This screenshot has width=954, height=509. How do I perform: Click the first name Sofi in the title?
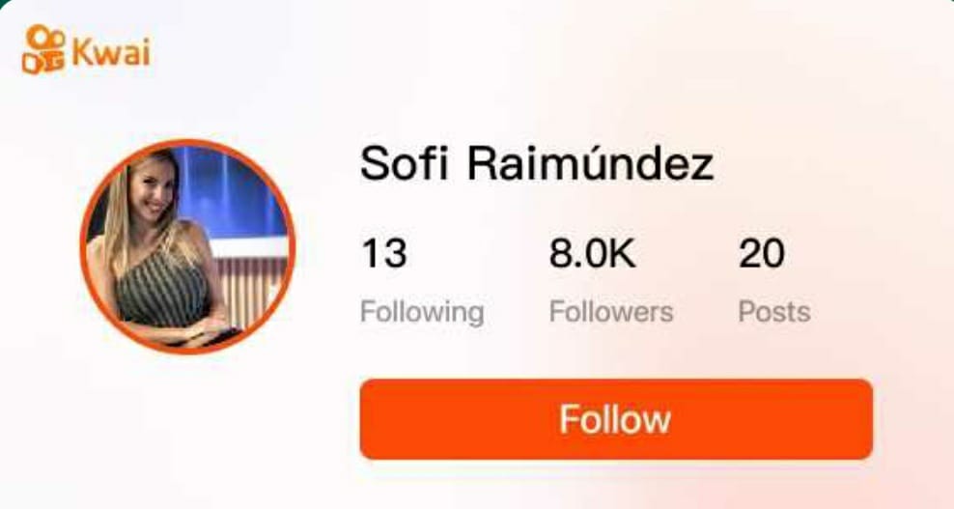(404, 163)
